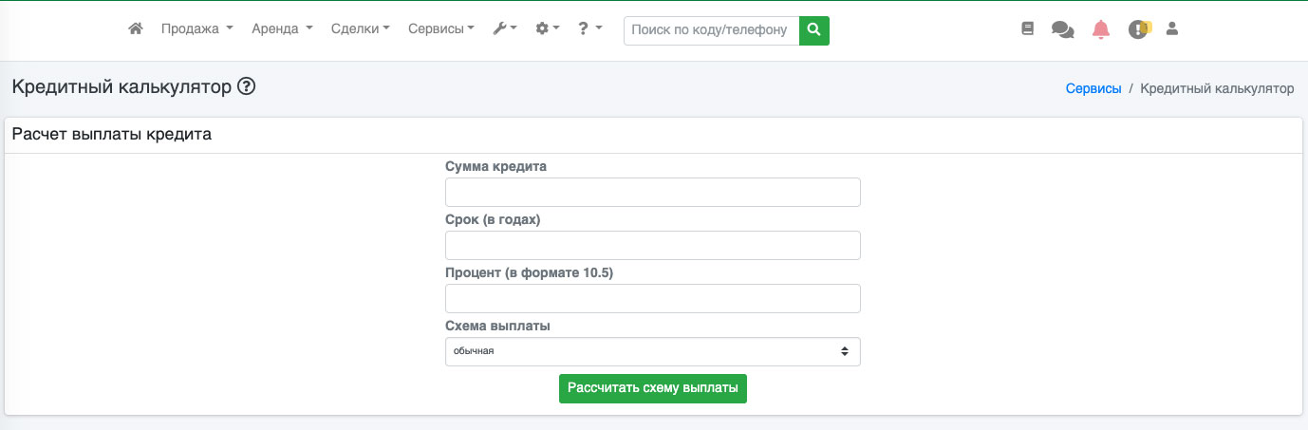Focus the Сумма кредита input field
The width and height of the screenshot is (1308, 430).
[x=652, y=192]
